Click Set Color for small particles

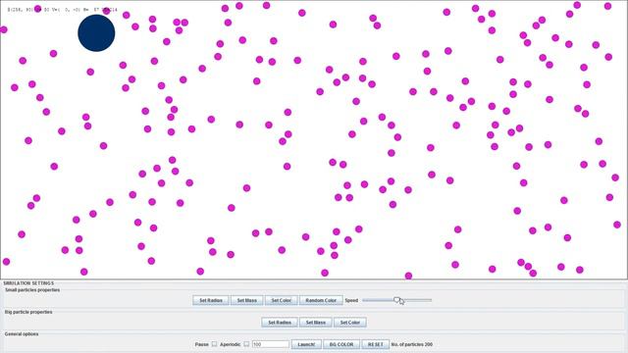tap(282, 300)
